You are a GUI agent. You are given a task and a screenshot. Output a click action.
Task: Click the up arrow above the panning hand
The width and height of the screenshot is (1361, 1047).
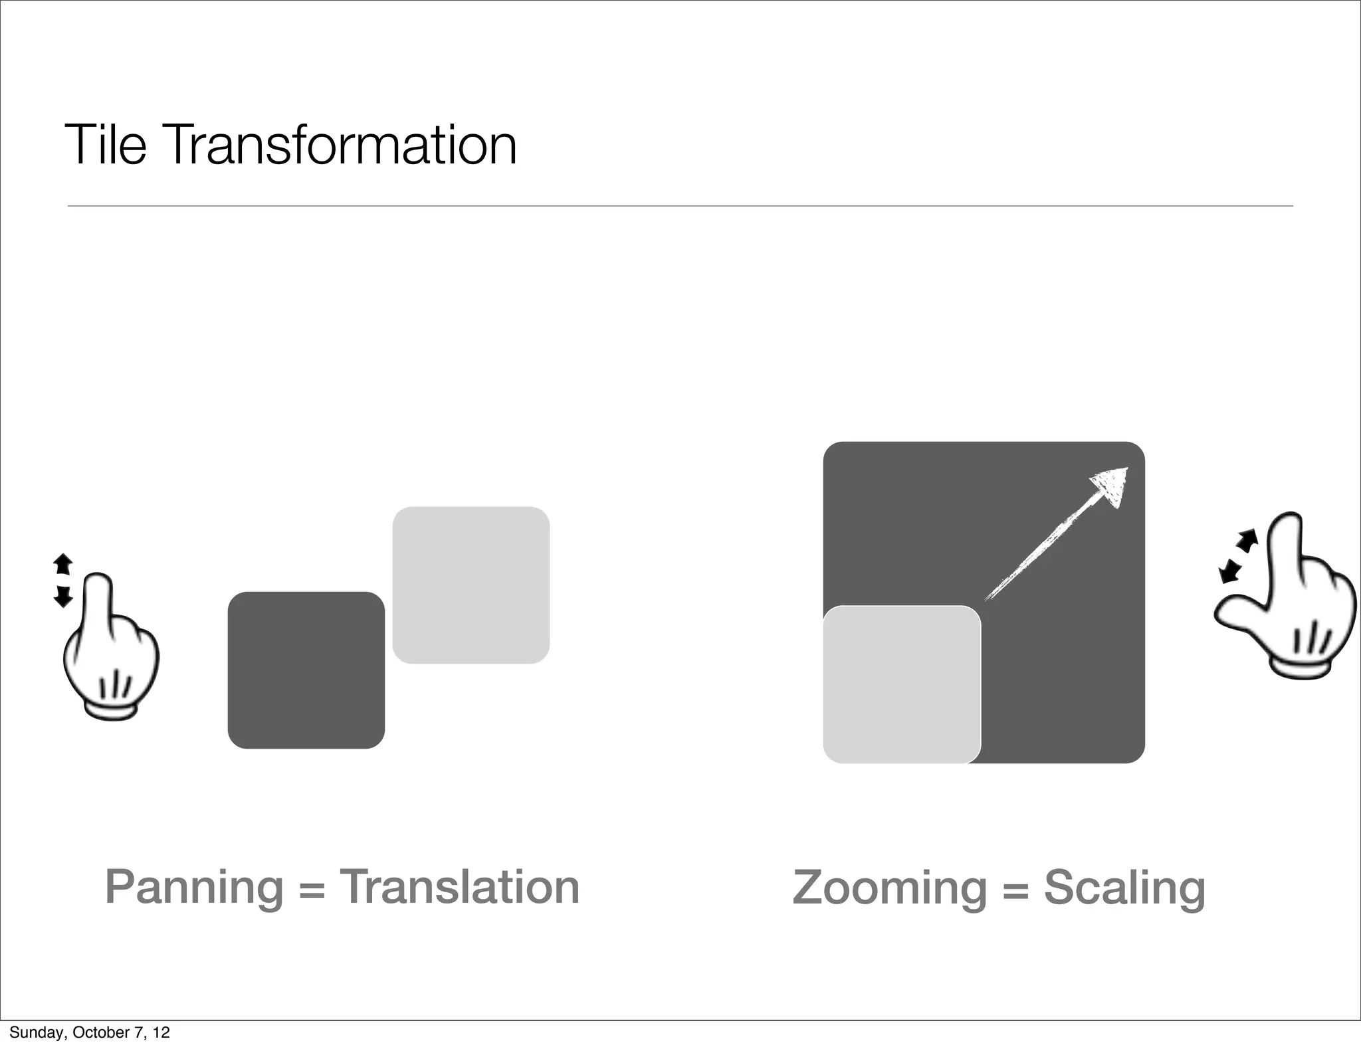tap(62, 564)
